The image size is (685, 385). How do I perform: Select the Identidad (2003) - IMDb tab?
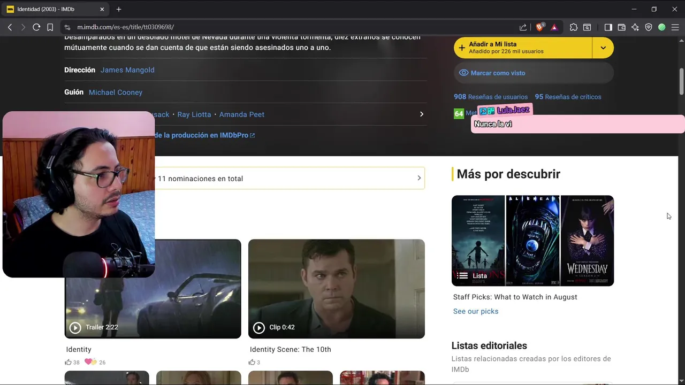click(x=56, y=9)
